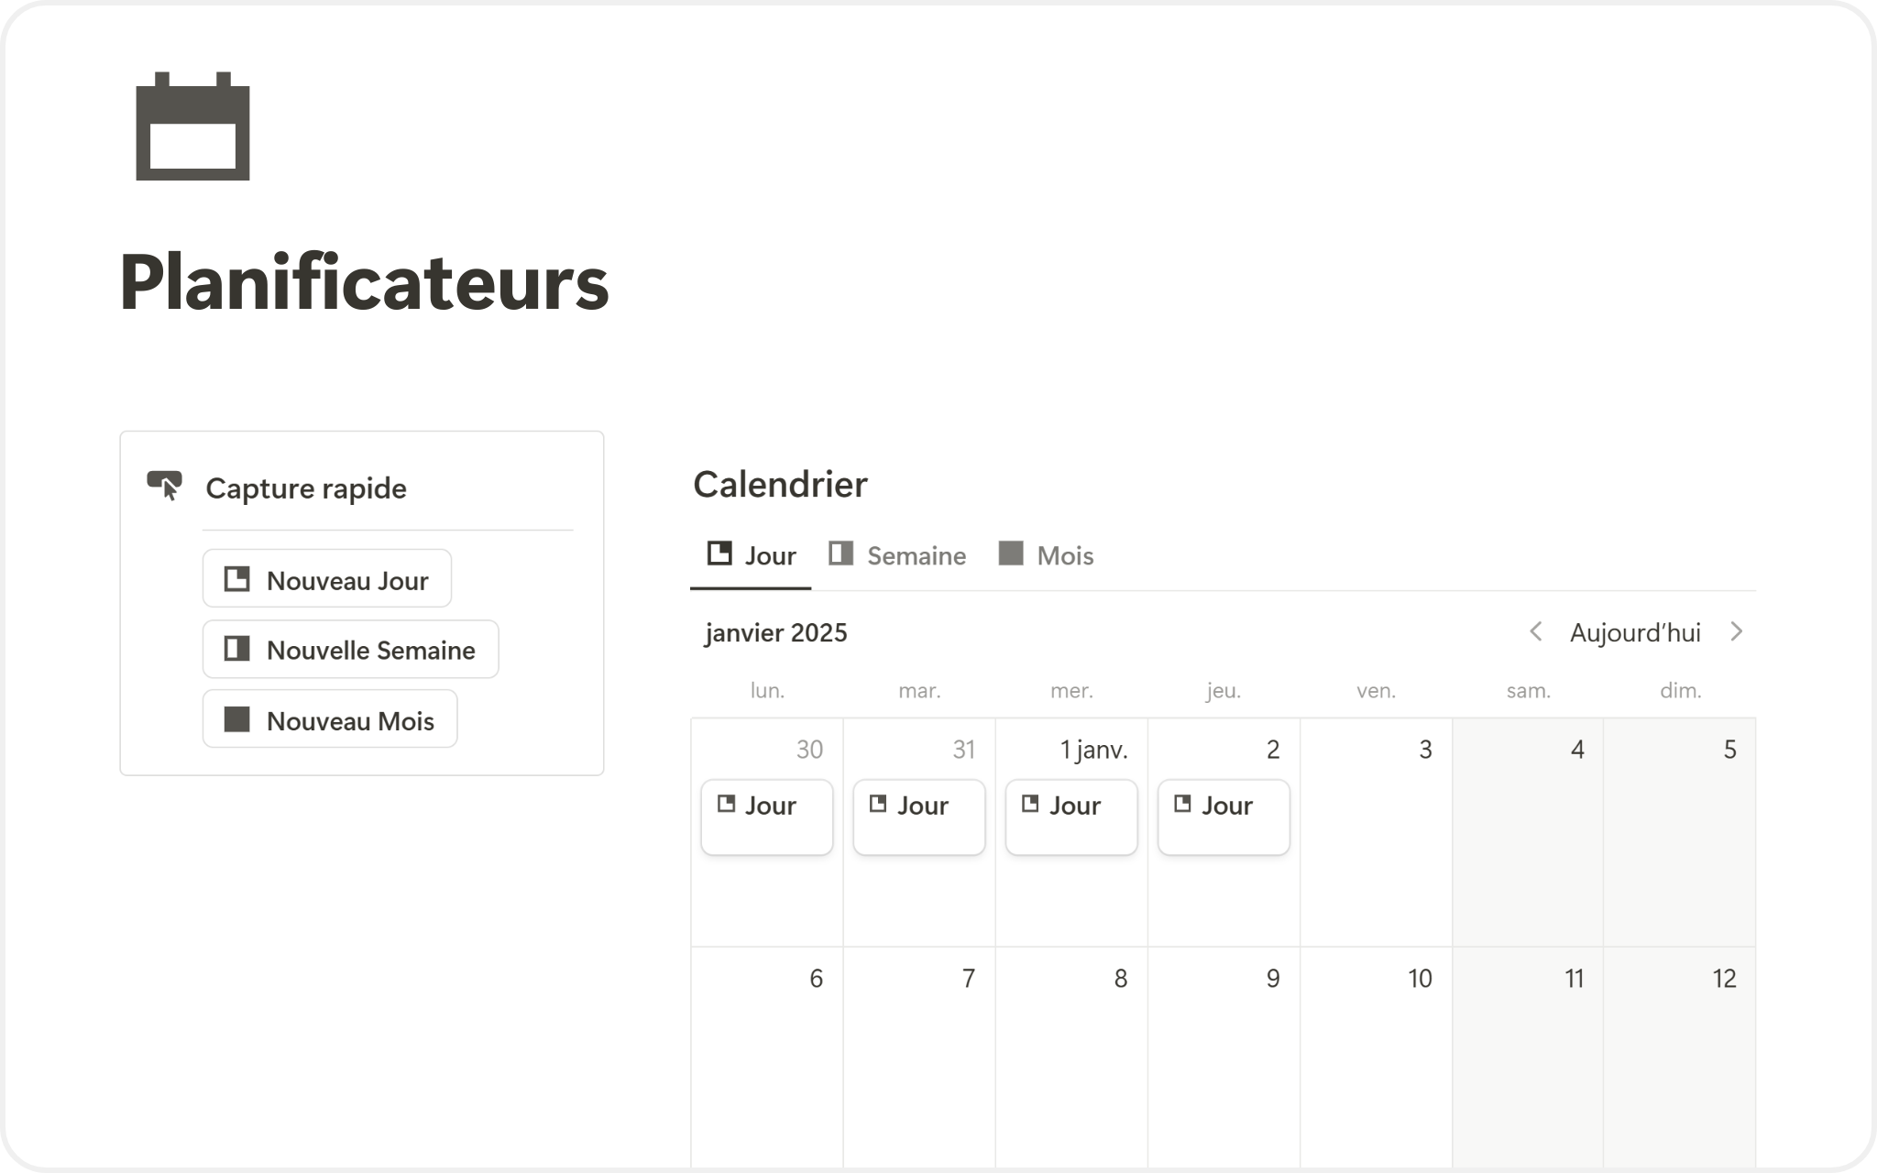Image resolution: width=1877 pixels, height=1173 pixels.
Task: Click the large calendar page icon
Action: (x=192, y=126)
